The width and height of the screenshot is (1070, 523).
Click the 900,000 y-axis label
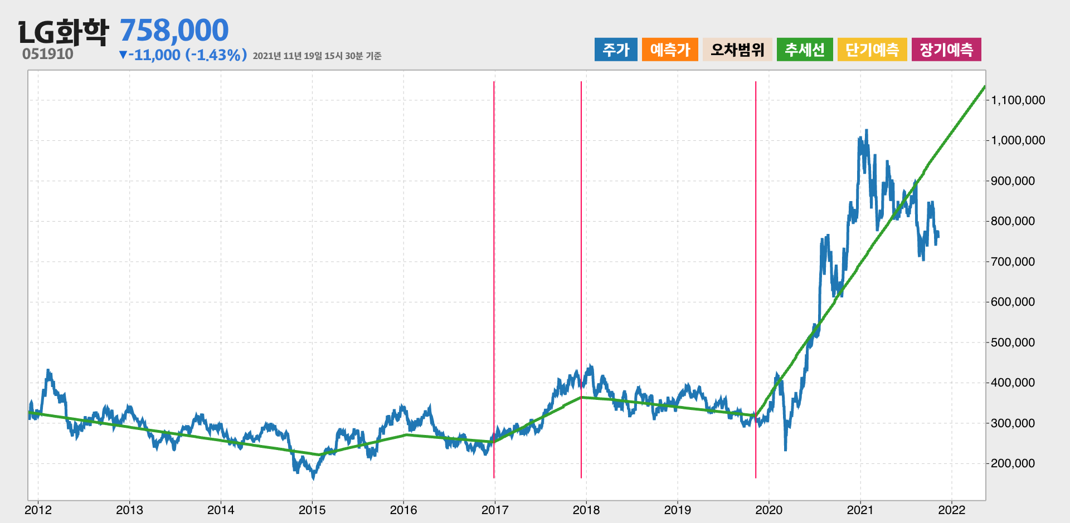1013,181
